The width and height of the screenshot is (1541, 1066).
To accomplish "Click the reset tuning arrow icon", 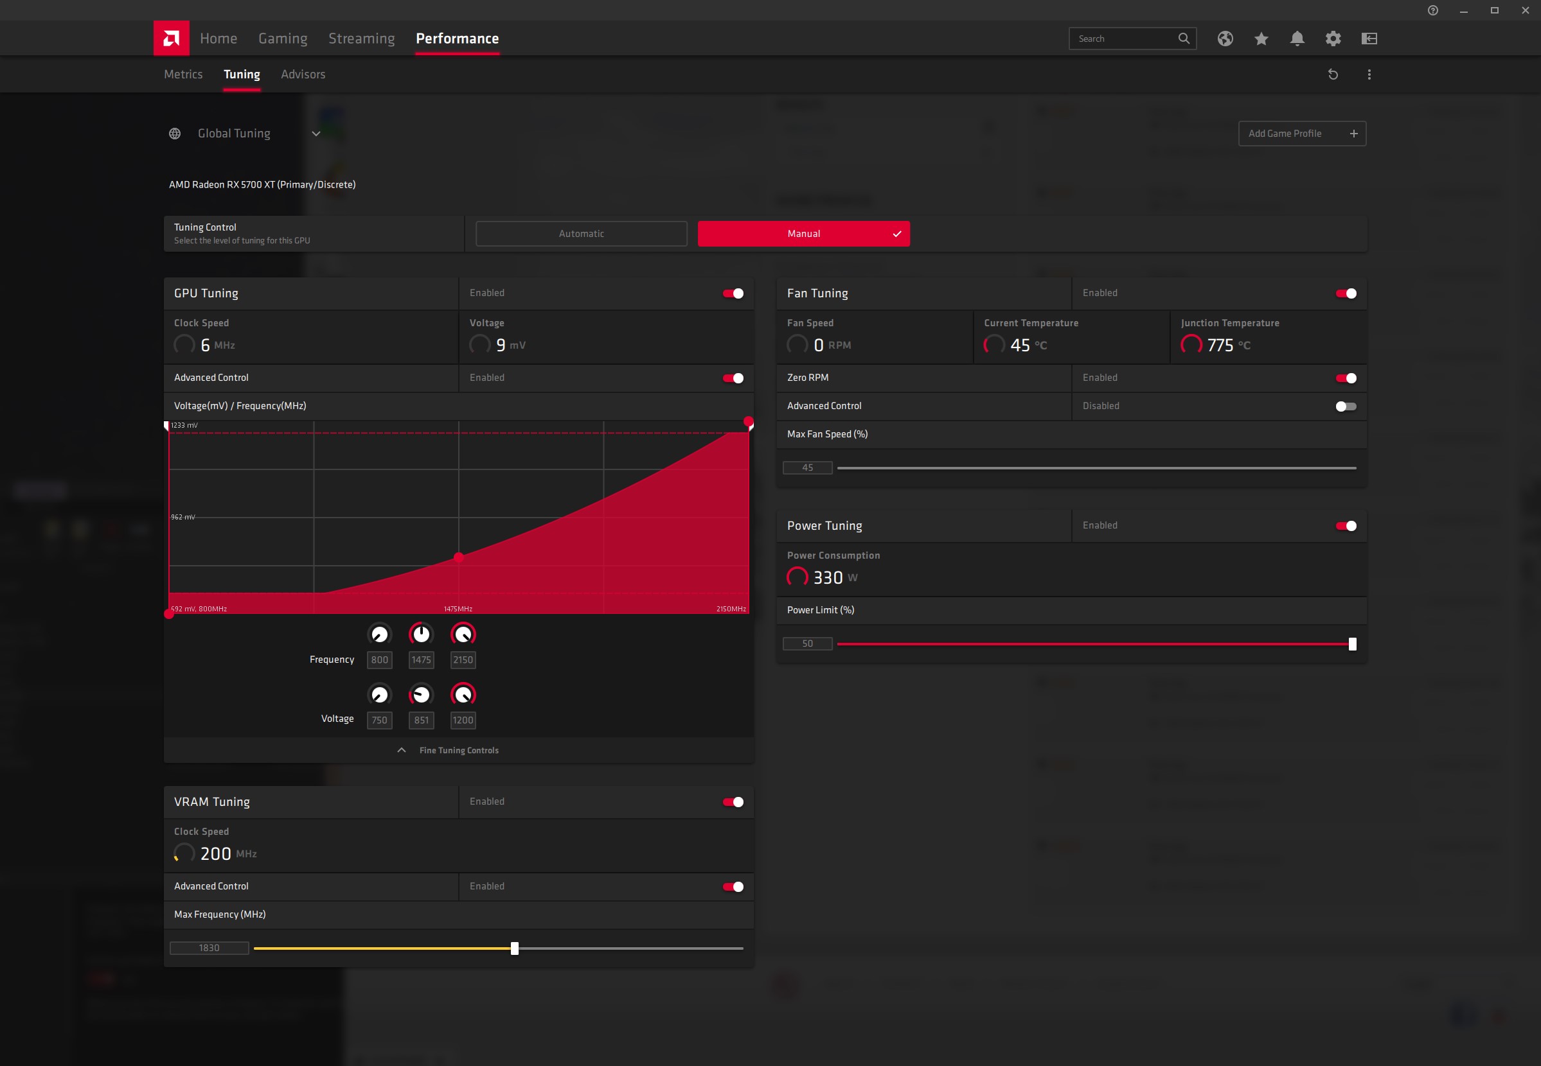I will pyautogui.click(x=1333, y=74).
